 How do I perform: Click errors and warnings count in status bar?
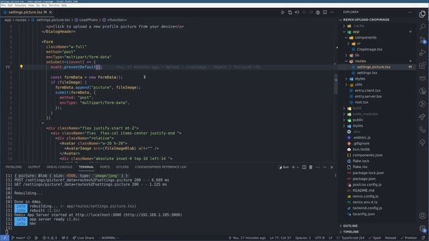tap(50, 238)
